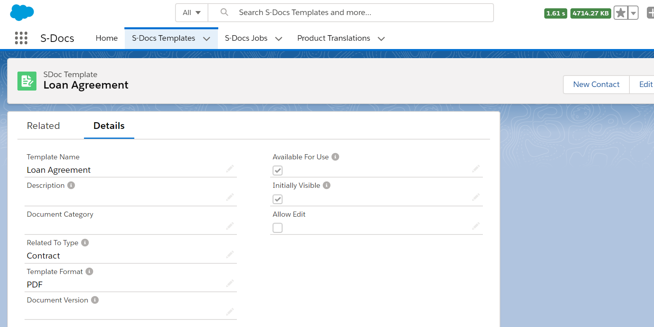Click the PDF template format value

(x=34, y=285)
